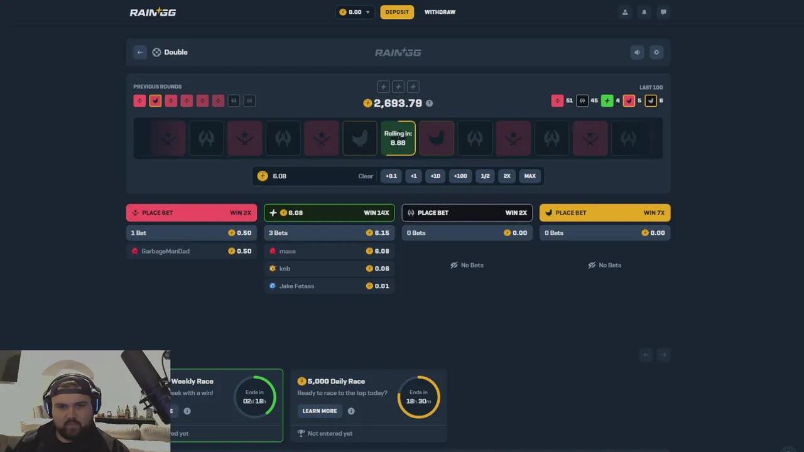804x452 pixels.
Task: Click the 'PREVIOUS ROUNDS' label
Action: click(158, 87)
